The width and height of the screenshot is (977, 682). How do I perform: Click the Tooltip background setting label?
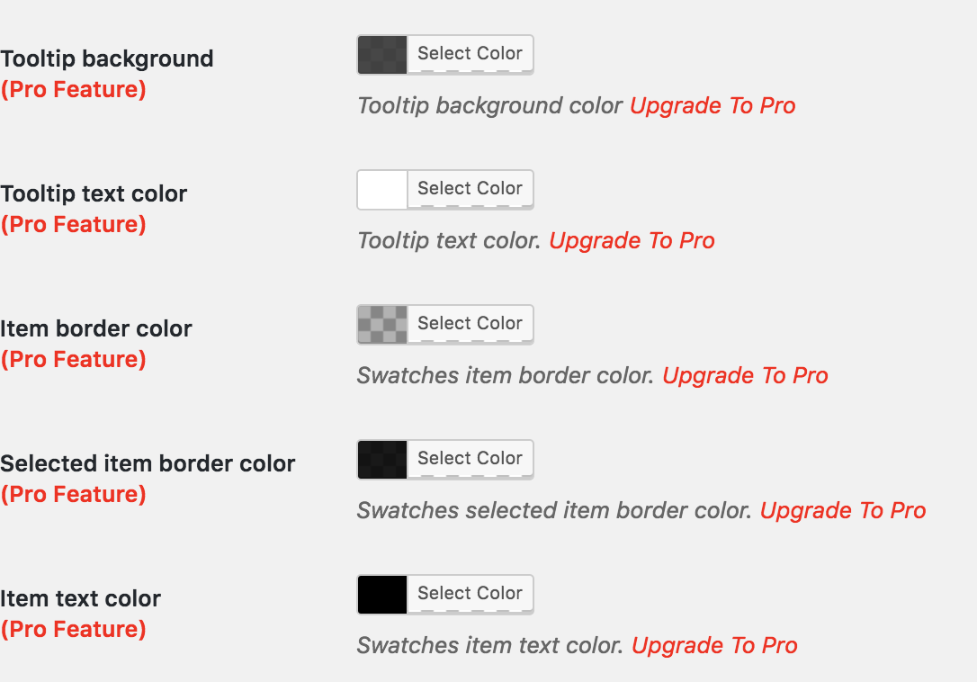pos(107,59)
